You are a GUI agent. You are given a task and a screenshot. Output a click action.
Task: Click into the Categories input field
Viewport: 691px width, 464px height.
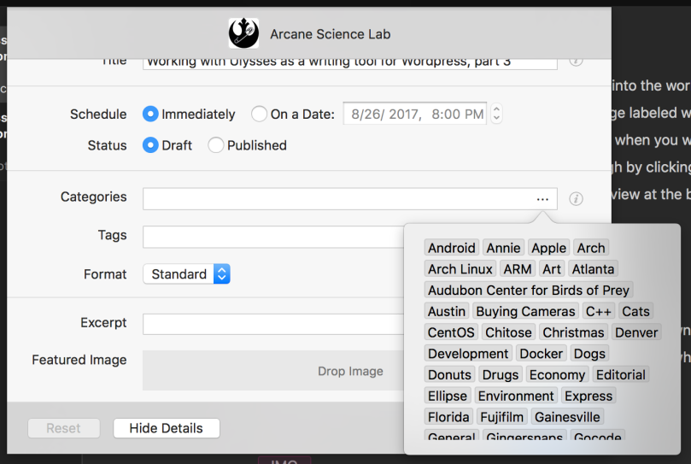tap(350, 199)
